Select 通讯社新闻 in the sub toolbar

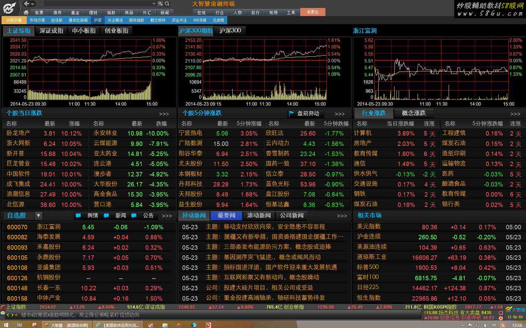[x=78, y=20]
